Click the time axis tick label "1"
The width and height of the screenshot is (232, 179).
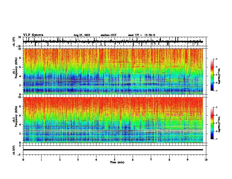pyautogui.click(x=41, y=160)
